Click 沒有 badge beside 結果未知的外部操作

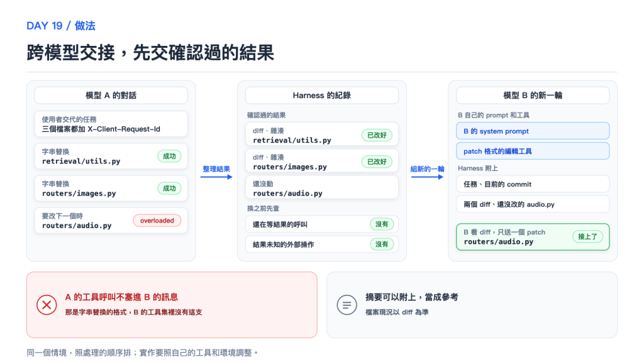tap(382, 244)
